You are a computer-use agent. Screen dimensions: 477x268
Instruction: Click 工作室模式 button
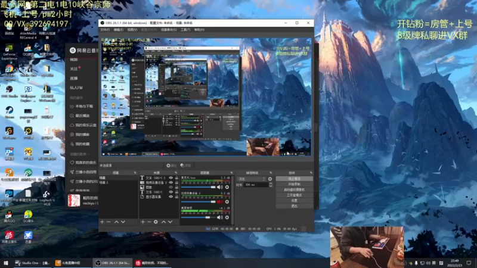click(x=294, y=195)
